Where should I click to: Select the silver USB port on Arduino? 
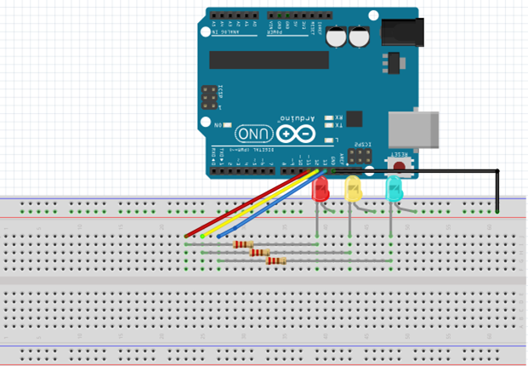click(x=414, y=129)
